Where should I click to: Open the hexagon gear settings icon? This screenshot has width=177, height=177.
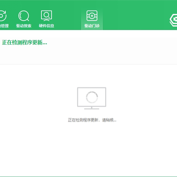coord(174,20)
